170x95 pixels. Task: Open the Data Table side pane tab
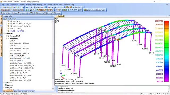coord(1,20)
